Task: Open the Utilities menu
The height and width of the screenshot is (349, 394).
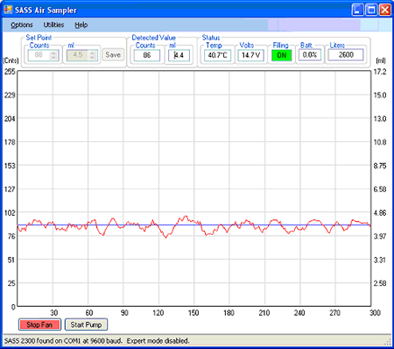Action: coord(53,25)
